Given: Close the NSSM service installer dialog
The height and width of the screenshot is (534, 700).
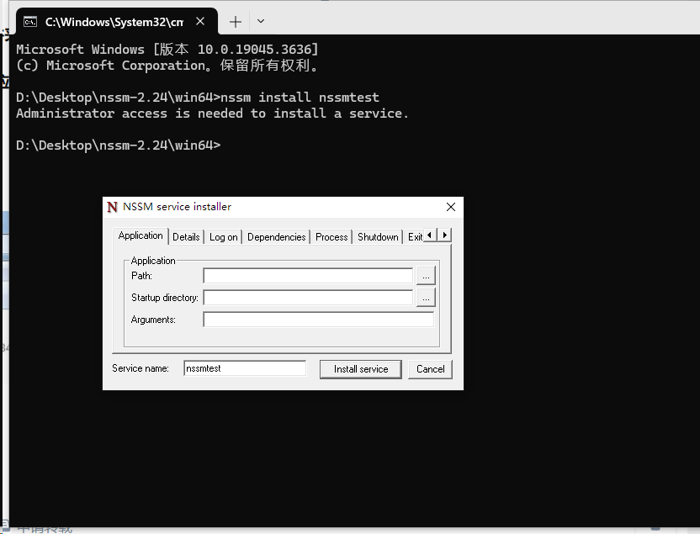Looking at the screenshot, I should tap(450, 207).
